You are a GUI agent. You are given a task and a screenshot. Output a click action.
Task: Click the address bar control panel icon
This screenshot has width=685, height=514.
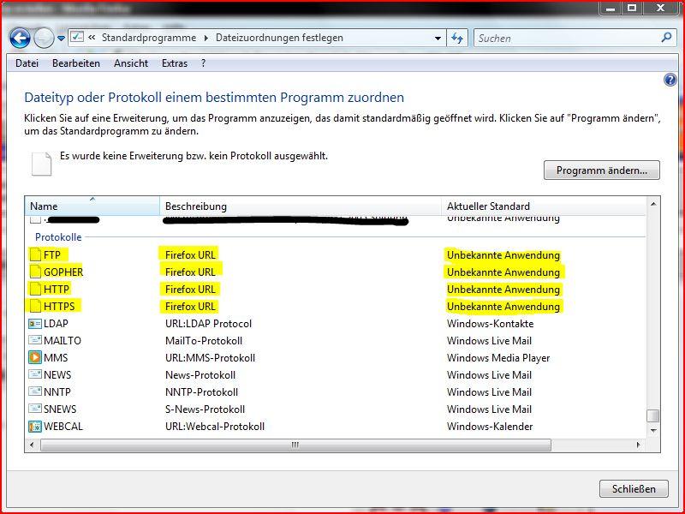coord(77,37)
